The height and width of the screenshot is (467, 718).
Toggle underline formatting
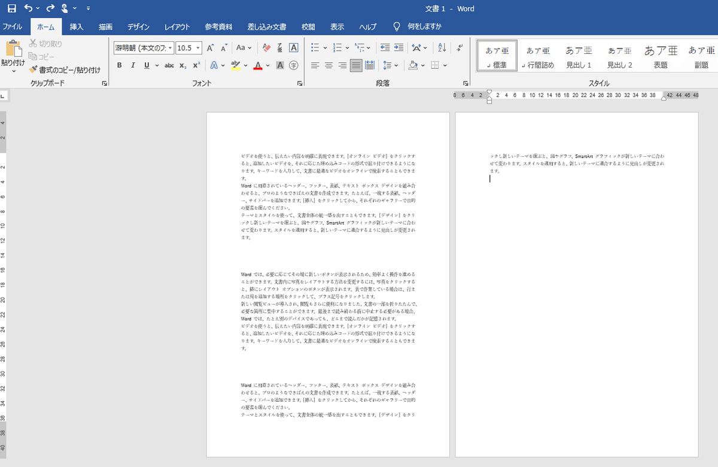tap(147, 64)
